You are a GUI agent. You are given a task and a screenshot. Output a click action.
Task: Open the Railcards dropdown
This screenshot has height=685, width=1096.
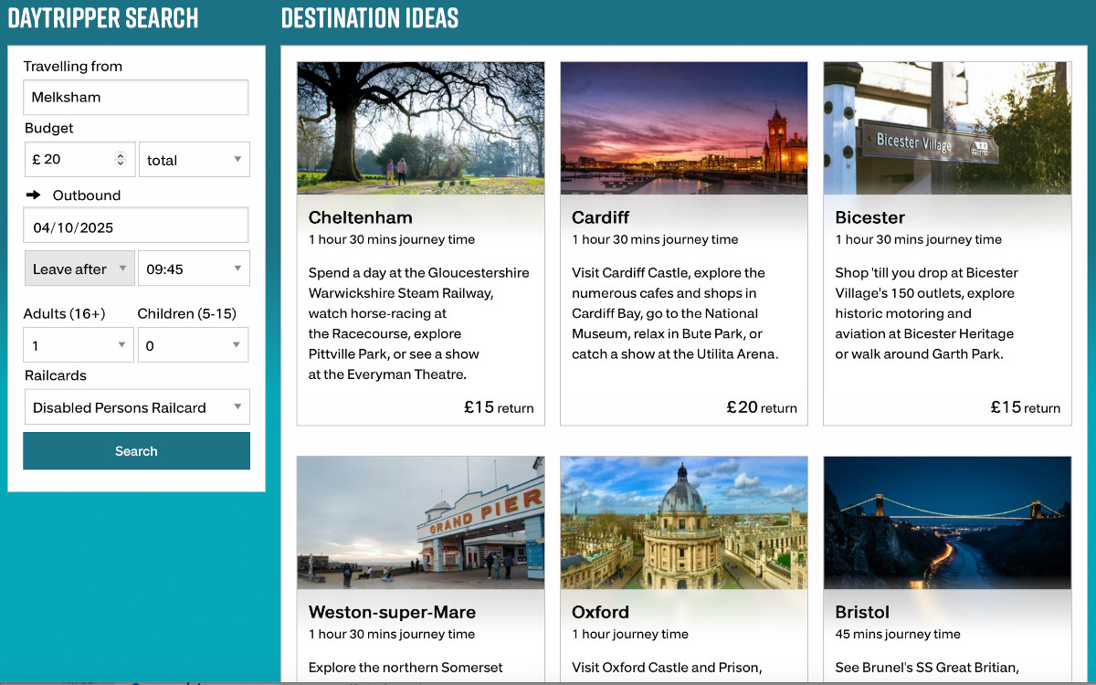pos(136,408)
